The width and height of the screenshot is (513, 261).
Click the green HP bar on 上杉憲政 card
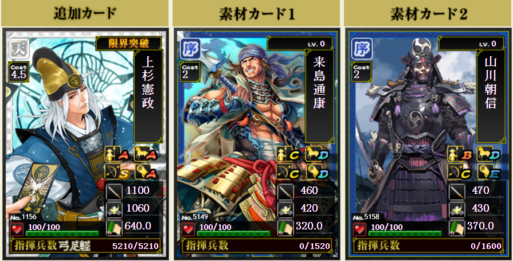point(62,233)
